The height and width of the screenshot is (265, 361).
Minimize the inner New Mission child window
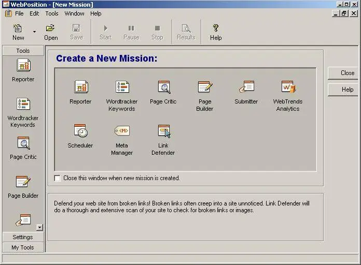pyautogui.click(x=336, y=13)
